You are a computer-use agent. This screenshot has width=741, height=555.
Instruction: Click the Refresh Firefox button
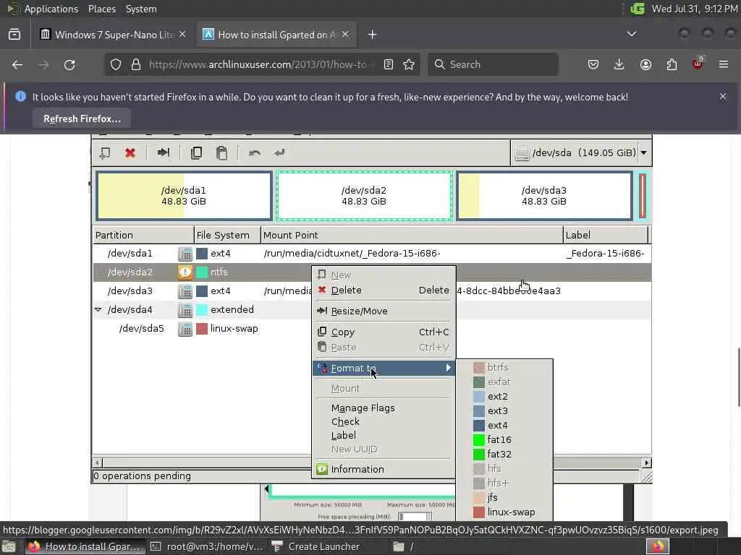tap(82, 119)
